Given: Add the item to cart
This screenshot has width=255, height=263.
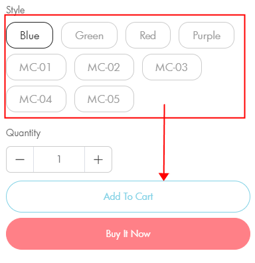Looking at the screenshot, I should point(128,197).
